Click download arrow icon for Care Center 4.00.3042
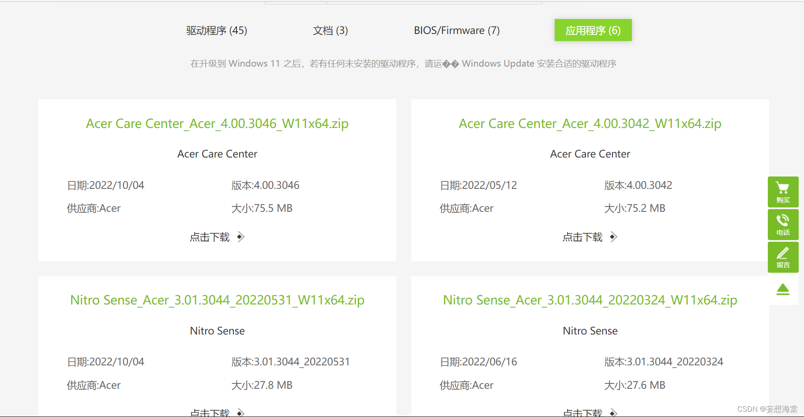Image resolution: width=804 pixels, height=417 pixels. pos(613,237)
